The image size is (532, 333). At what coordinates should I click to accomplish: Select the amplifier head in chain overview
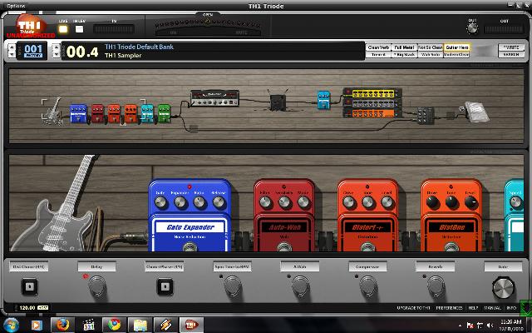coord(214,98)
